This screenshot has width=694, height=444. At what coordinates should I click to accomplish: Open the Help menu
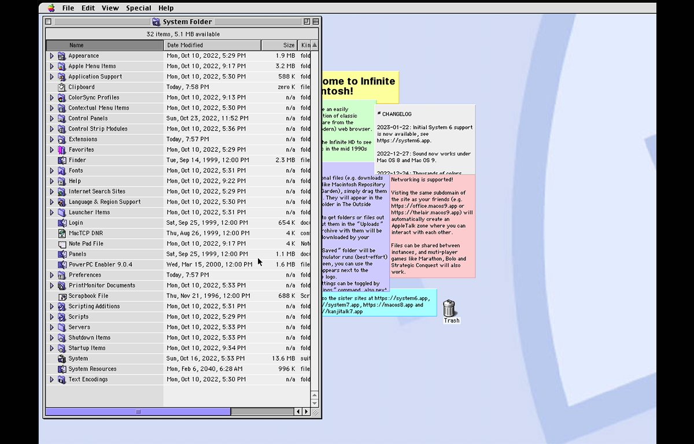(x=166, y=8)
